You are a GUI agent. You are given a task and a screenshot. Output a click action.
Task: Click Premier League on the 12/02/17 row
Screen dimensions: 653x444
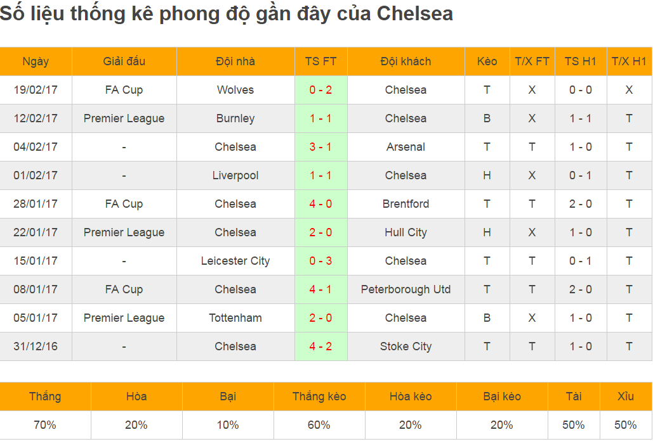(124, 118)
